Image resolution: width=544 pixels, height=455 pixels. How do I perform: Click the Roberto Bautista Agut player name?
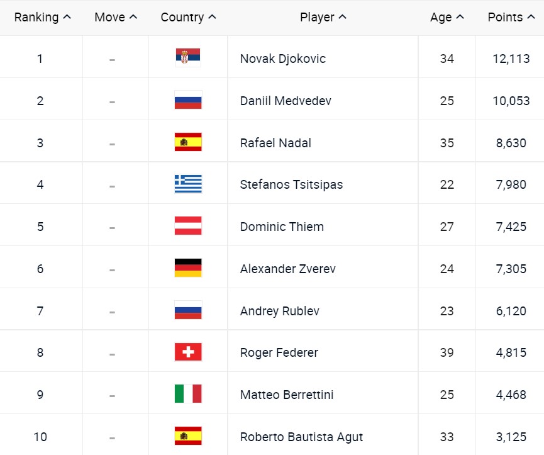click(x=301, y=437)
